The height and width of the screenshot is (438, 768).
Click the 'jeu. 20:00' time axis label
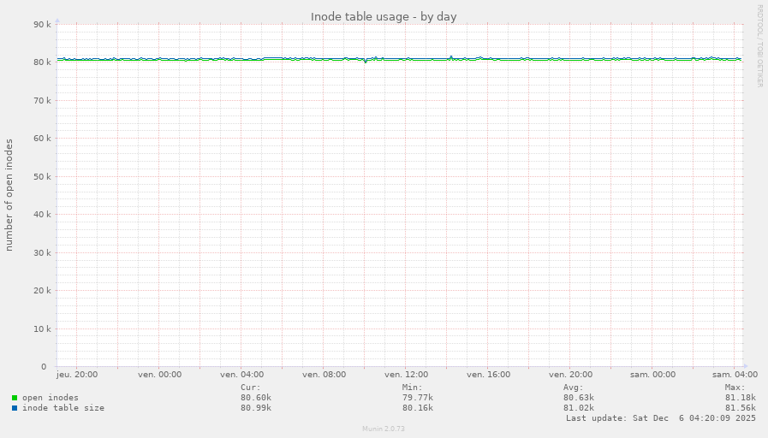(x=77, y=375)
